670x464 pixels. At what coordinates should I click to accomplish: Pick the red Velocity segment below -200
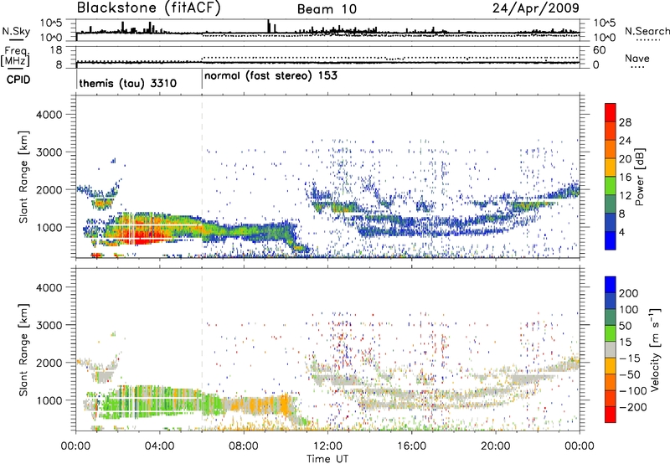(611, 415)
